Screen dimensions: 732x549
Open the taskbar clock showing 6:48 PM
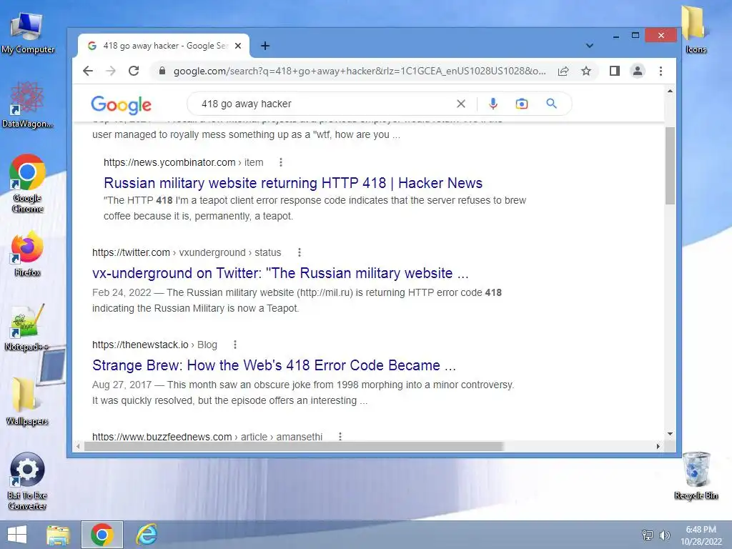pos(701,535)
